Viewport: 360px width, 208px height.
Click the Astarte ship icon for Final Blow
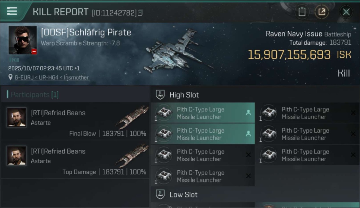tap(132, 117)
